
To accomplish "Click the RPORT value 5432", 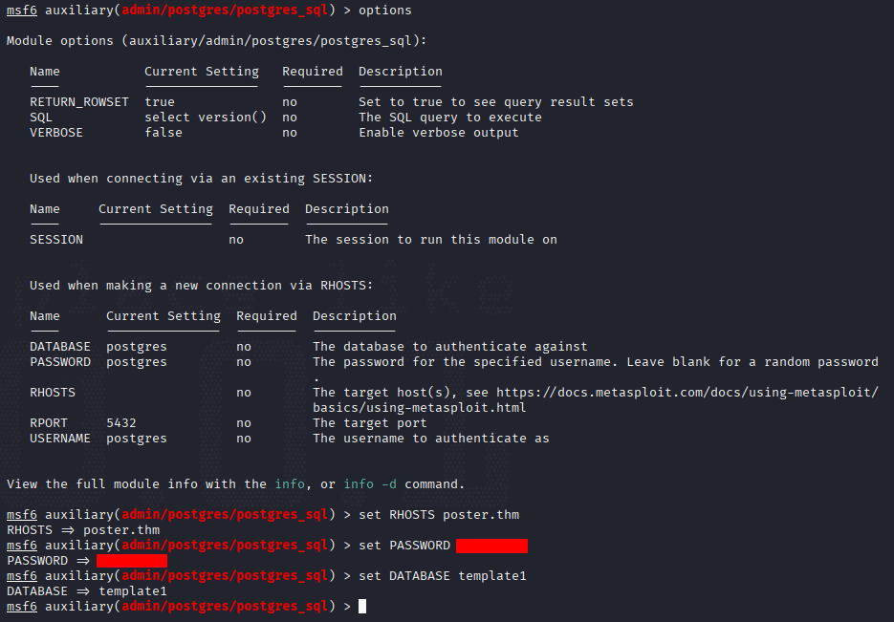I will pos(121,423).
